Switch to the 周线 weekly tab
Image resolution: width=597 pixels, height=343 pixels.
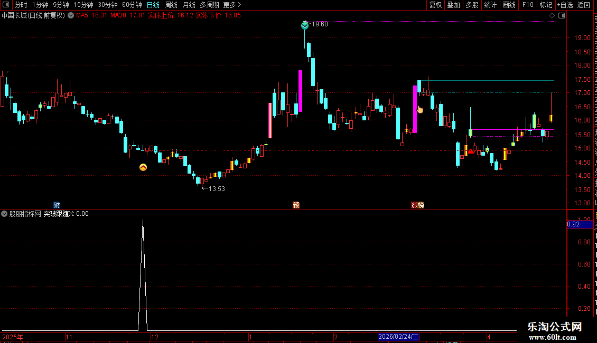171,5
